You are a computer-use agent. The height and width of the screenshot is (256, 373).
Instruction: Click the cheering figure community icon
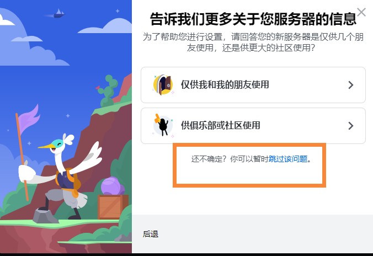click(x=163, y=125)
